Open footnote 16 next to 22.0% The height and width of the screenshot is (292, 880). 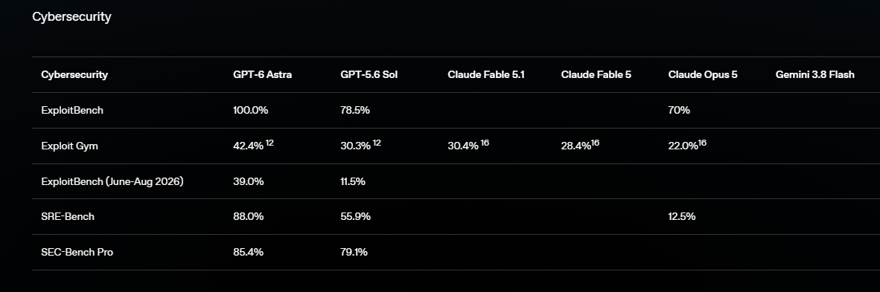click(702, 143)
